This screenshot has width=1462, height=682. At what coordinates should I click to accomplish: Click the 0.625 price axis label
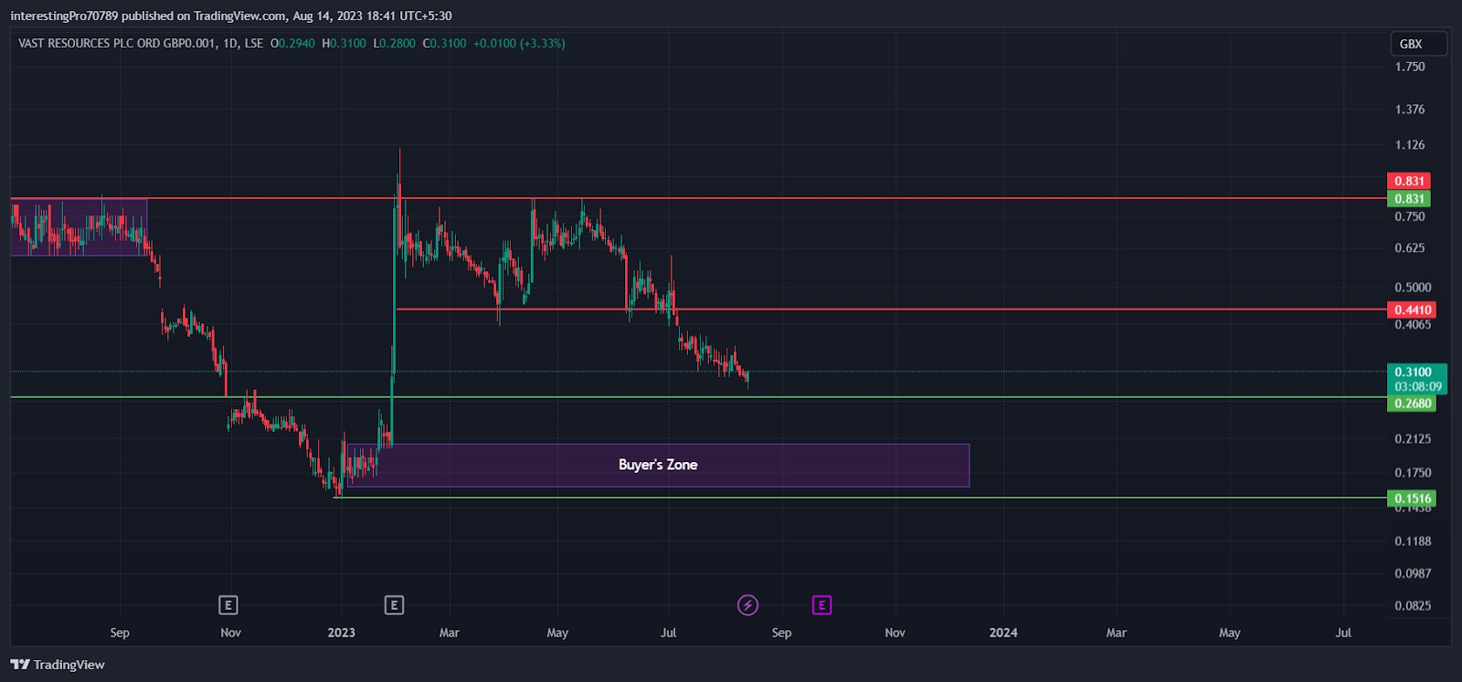(1410, 248)
